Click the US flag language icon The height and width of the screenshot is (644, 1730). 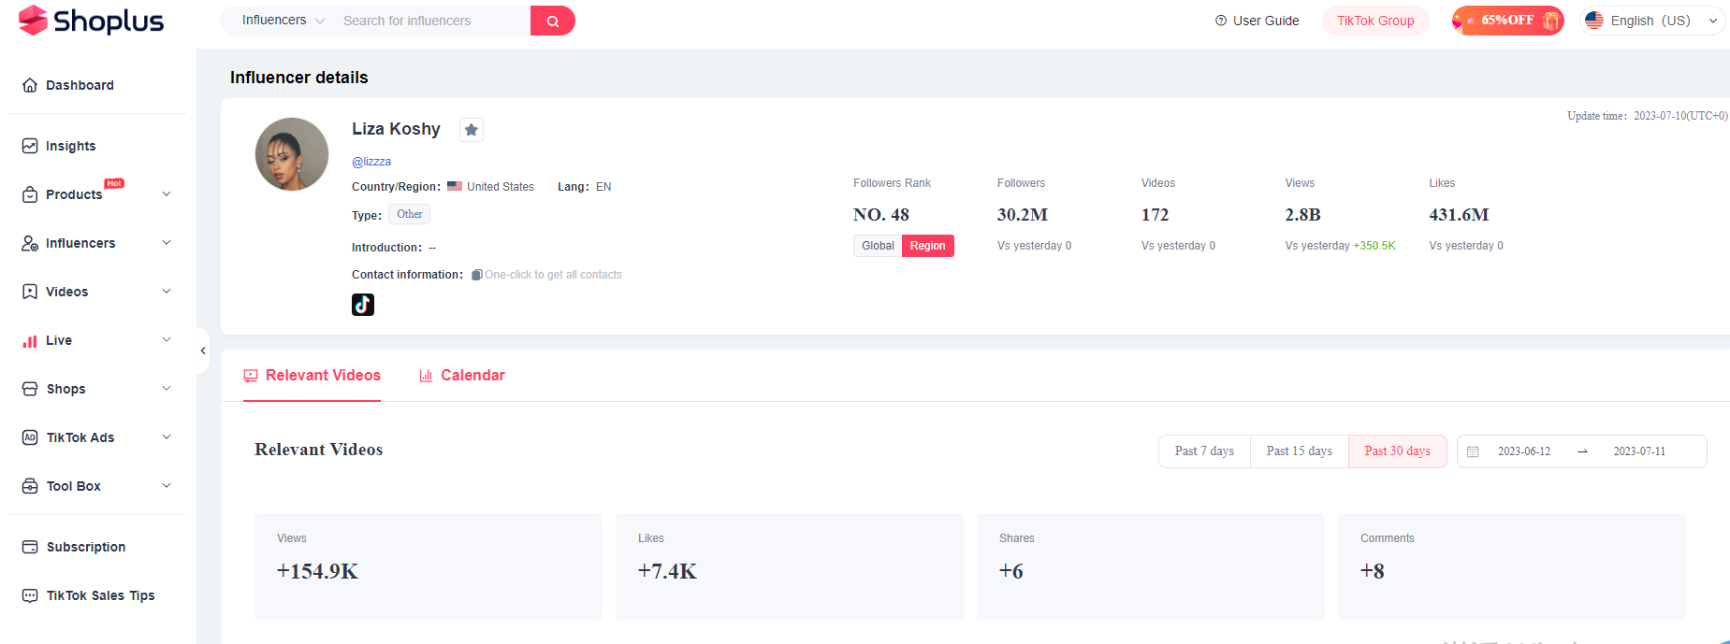pos(1594,21)
